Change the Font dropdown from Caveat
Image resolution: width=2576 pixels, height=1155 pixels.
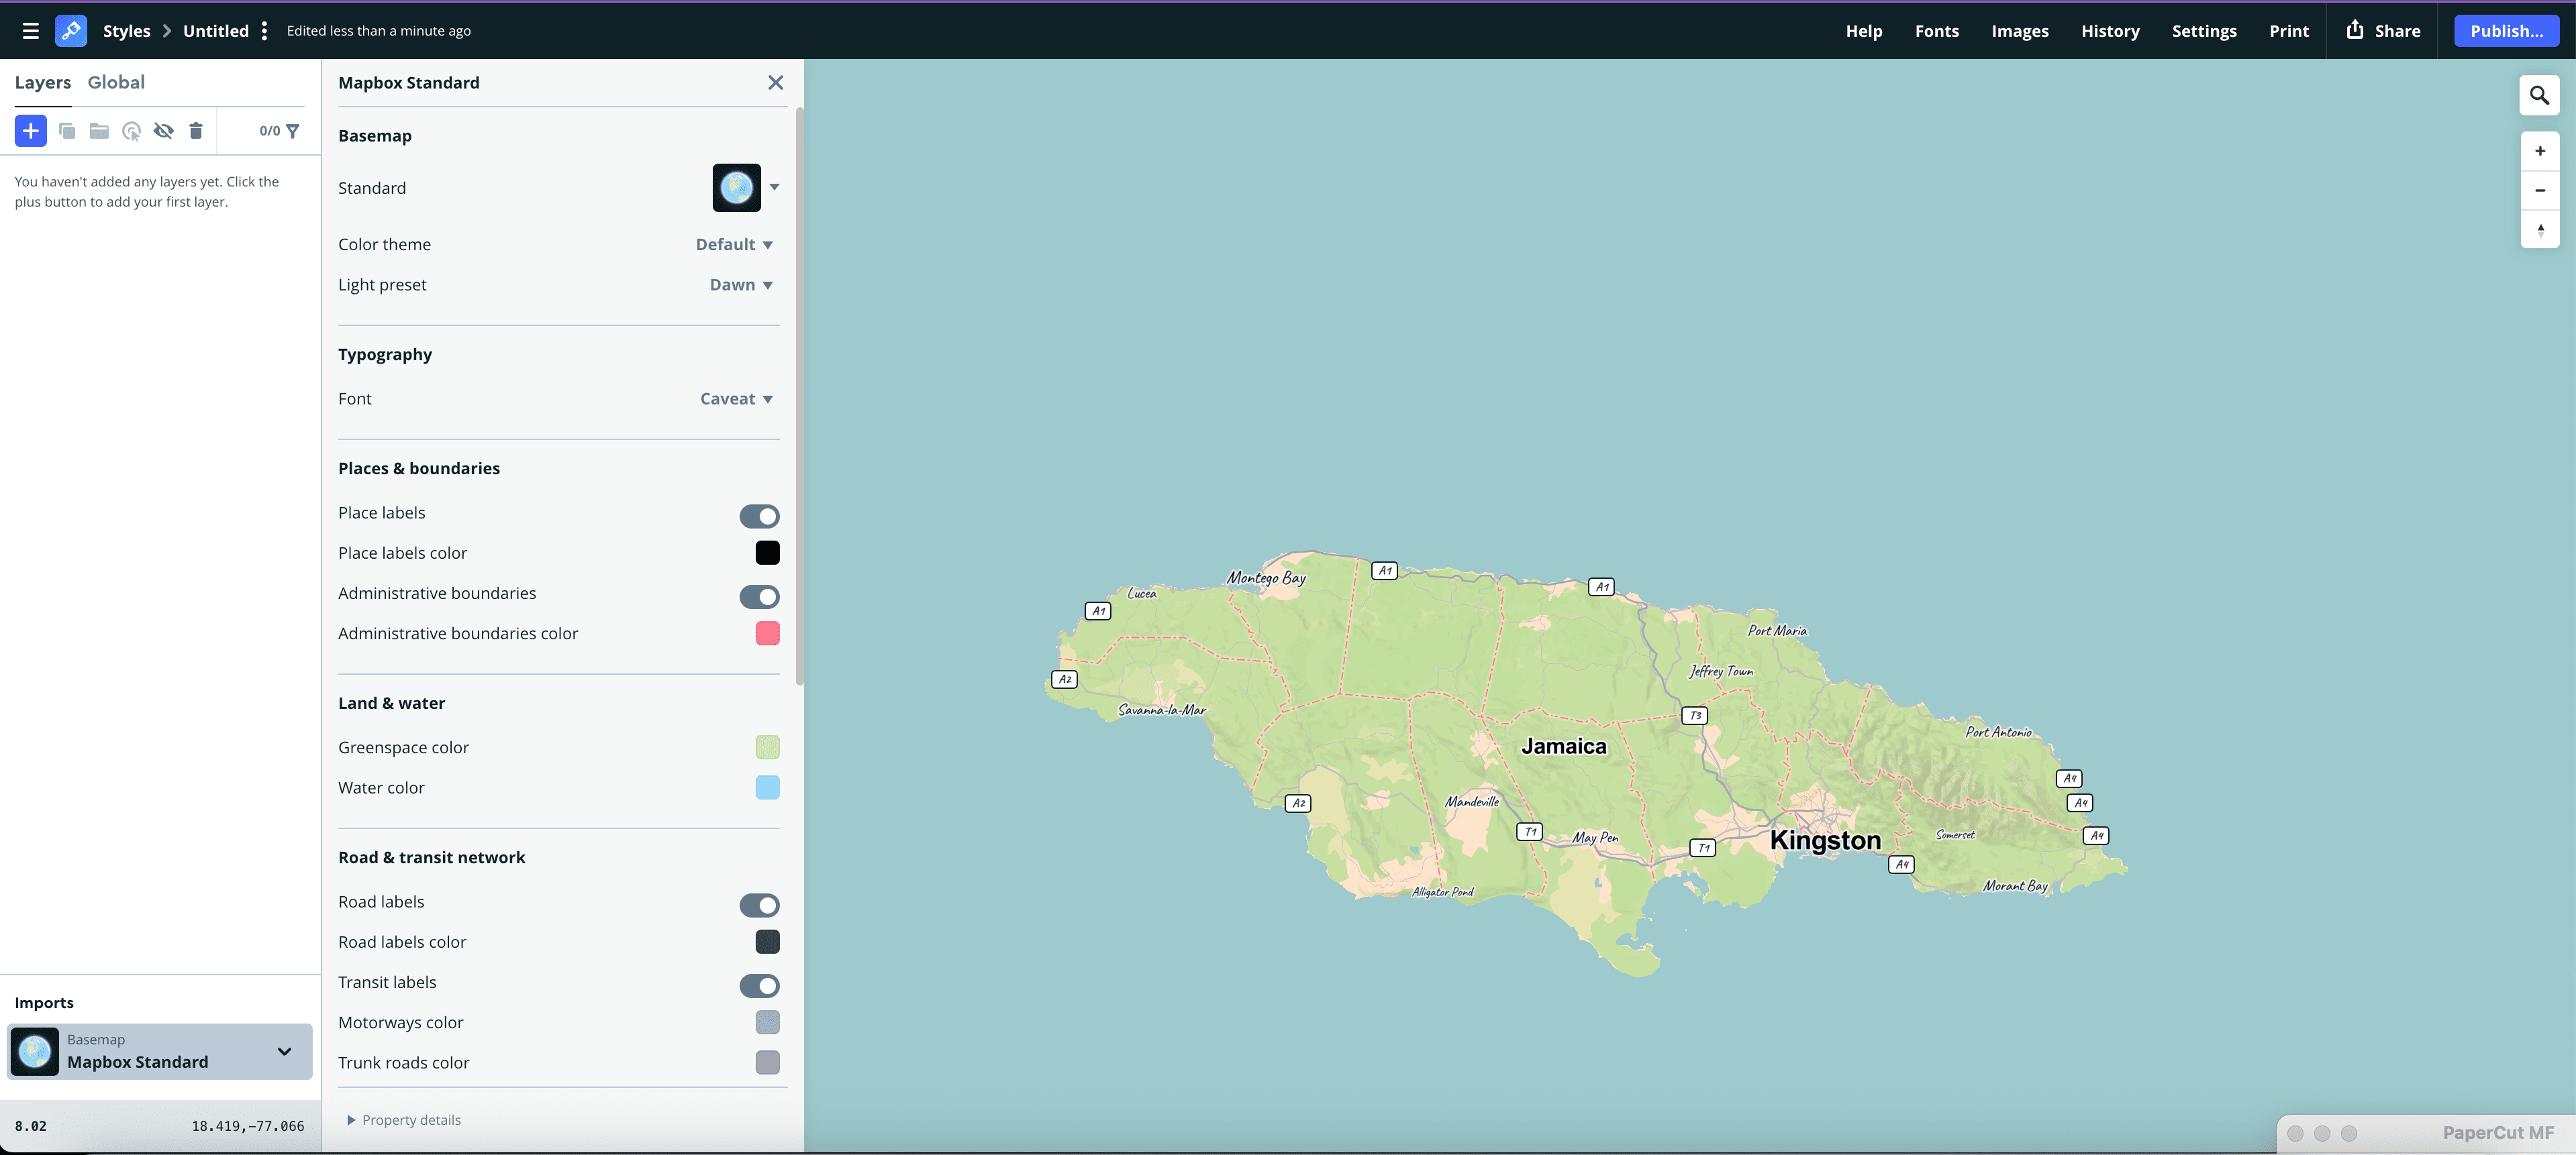pyautogui.click(x=735, y=398)
